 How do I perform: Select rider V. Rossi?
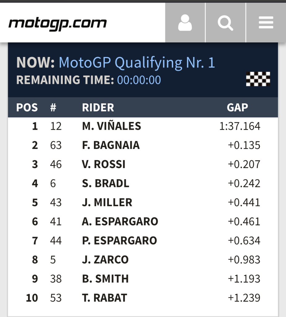click(104, 164)
